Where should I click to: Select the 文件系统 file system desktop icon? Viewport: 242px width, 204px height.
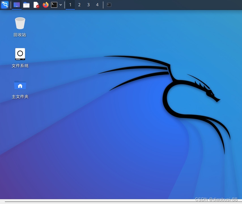coord(20,54)
